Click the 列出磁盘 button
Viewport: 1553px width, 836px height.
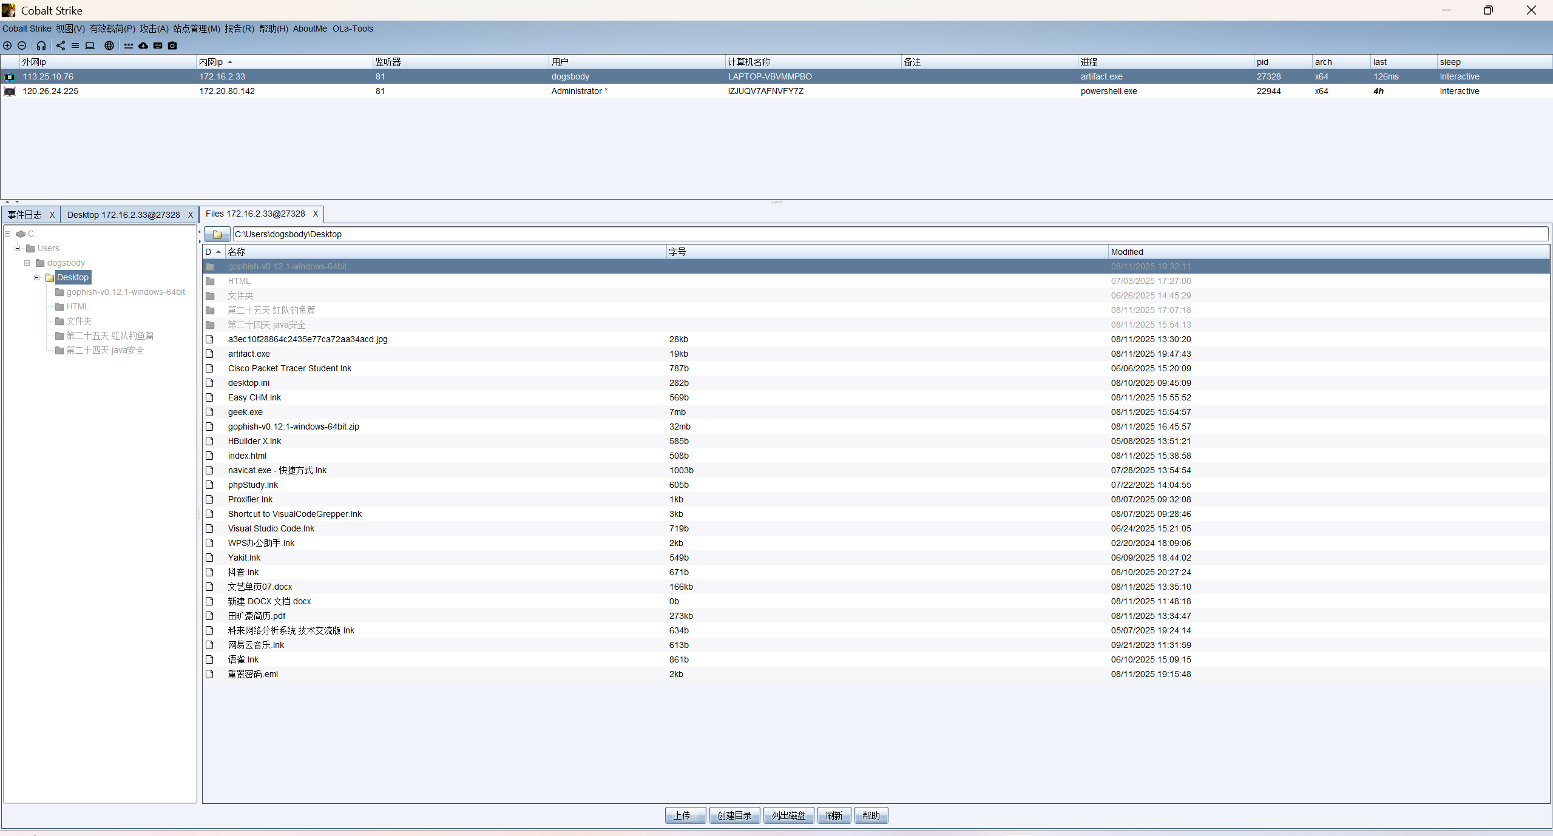(788, 815)
